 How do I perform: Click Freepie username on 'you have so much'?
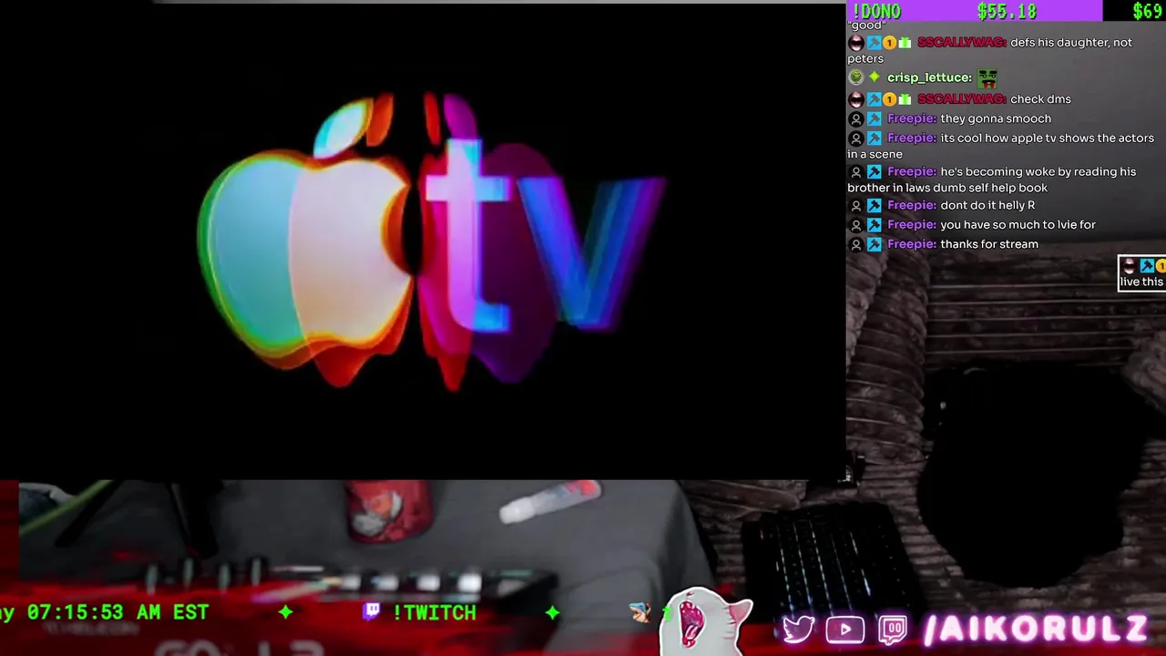[912, 225]
